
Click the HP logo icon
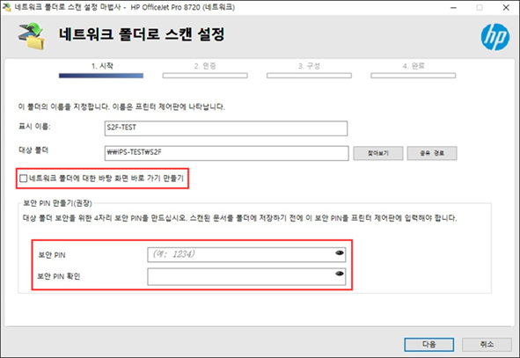(495, 37)
